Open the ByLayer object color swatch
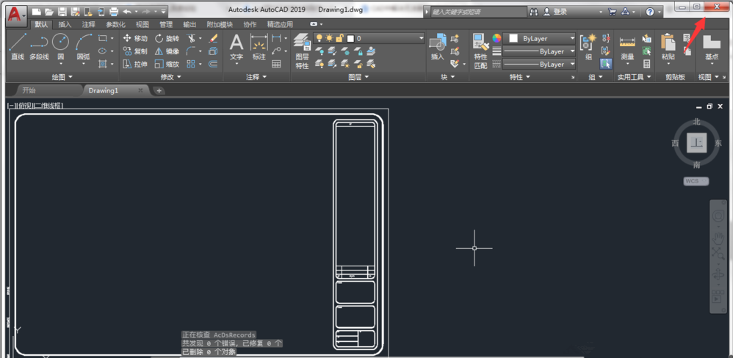The width and height of the screenshot is (733, 358). click(x=514, y=38)
